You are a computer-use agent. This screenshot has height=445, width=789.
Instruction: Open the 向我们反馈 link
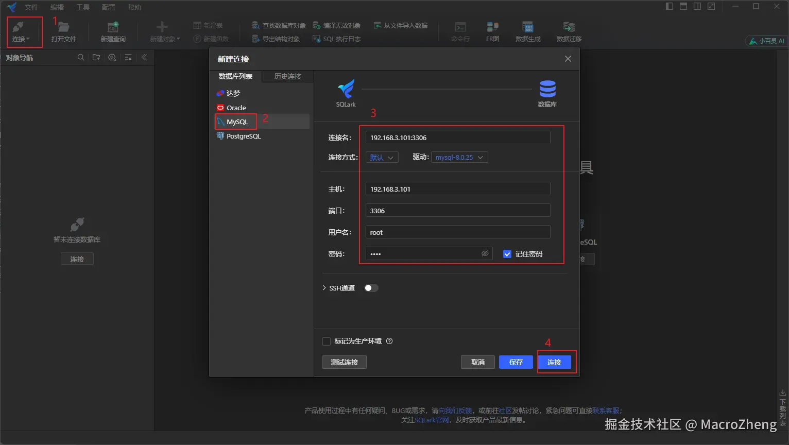point(455,410)
